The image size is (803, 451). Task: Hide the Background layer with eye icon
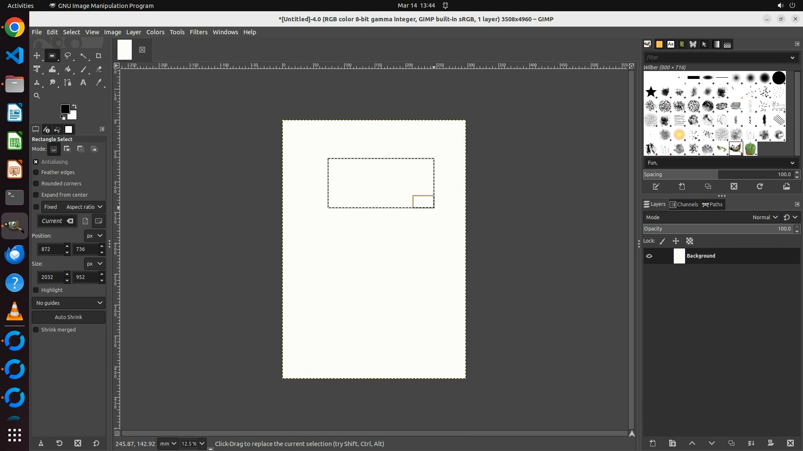[649, 256]
